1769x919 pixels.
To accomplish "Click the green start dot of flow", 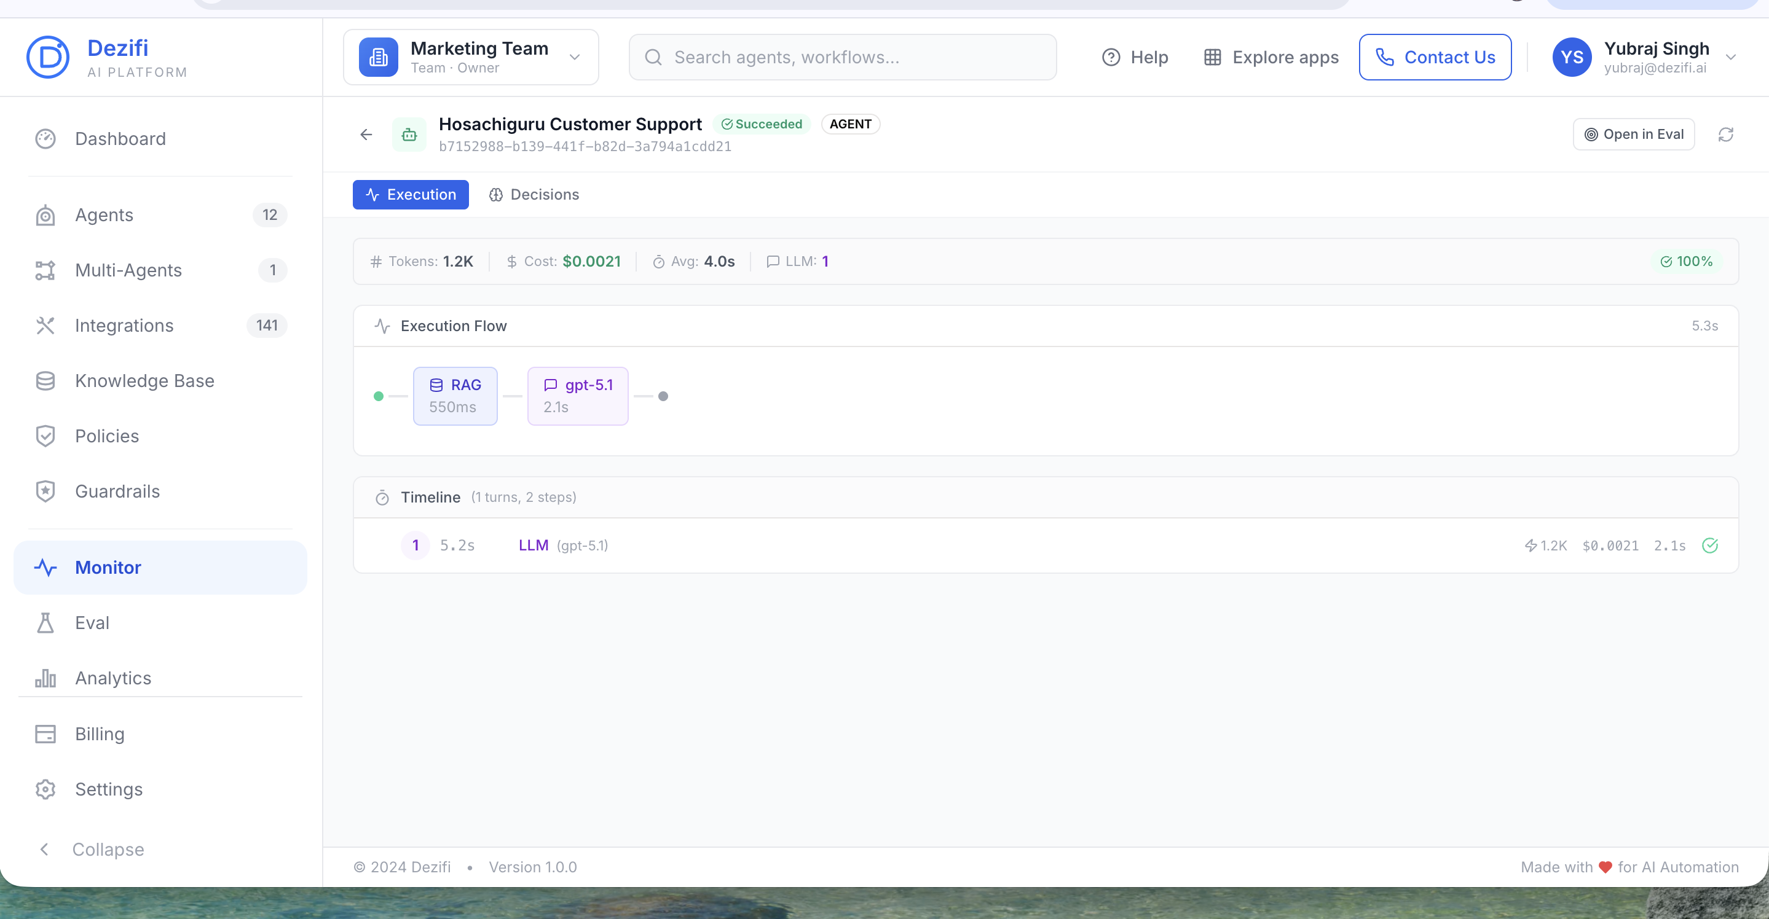I will tap(379, 396).
